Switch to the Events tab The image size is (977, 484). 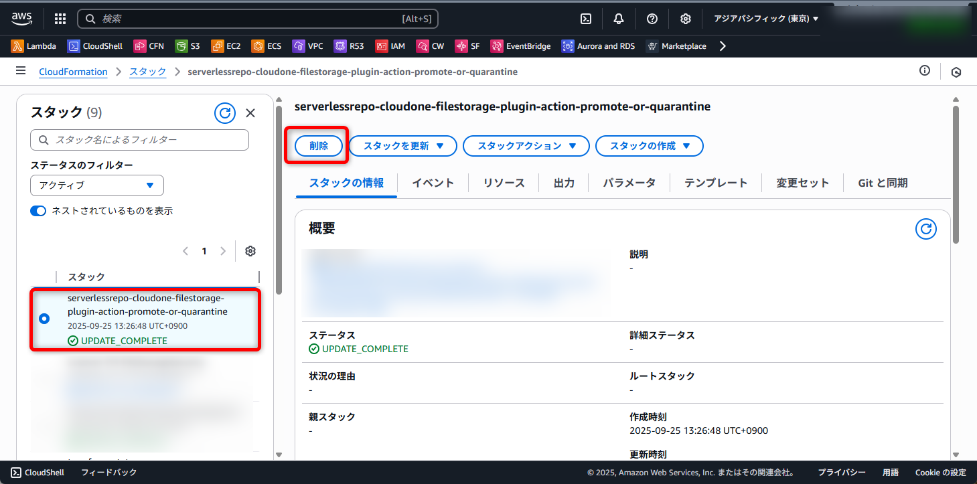pyautogui.click(x=433, y=183)
